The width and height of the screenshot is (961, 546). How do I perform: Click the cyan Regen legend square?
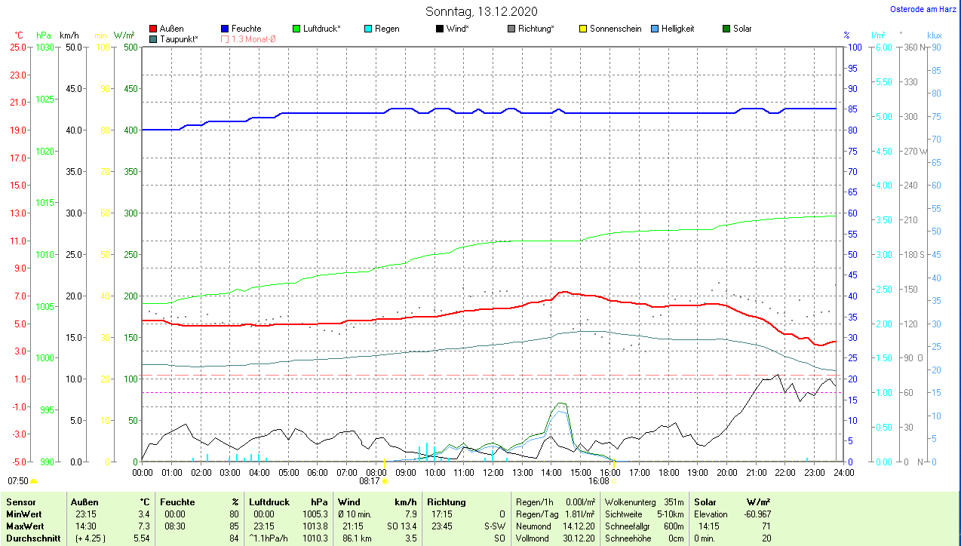click(368, 29)
